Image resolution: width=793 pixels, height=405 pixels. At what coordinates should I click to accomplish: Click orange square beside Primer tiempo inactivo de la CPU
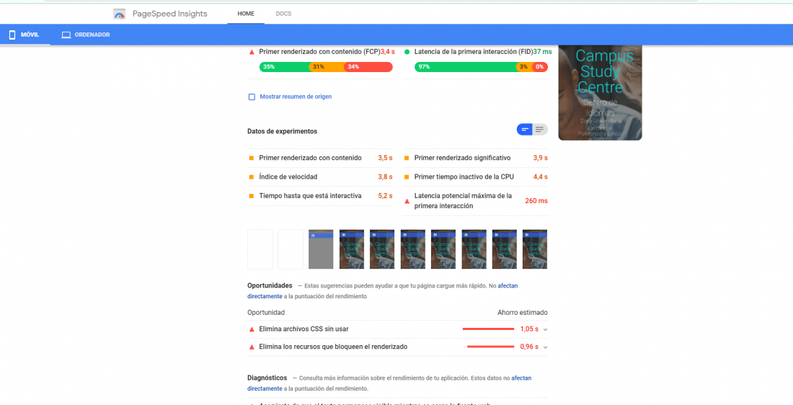[407, 177]
